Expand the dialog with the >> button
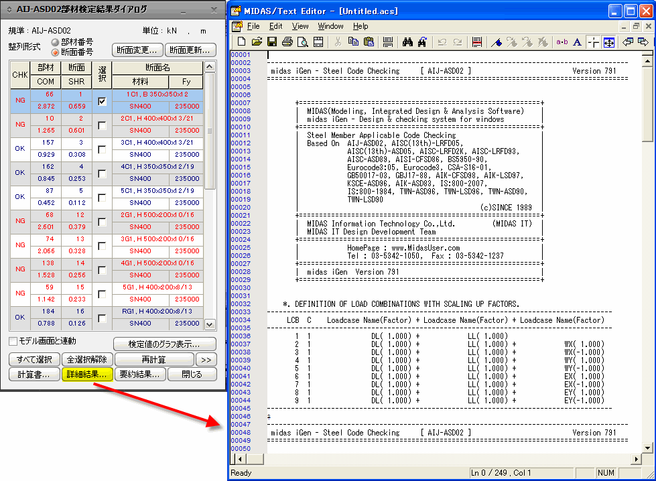 [x=206, y=359]
